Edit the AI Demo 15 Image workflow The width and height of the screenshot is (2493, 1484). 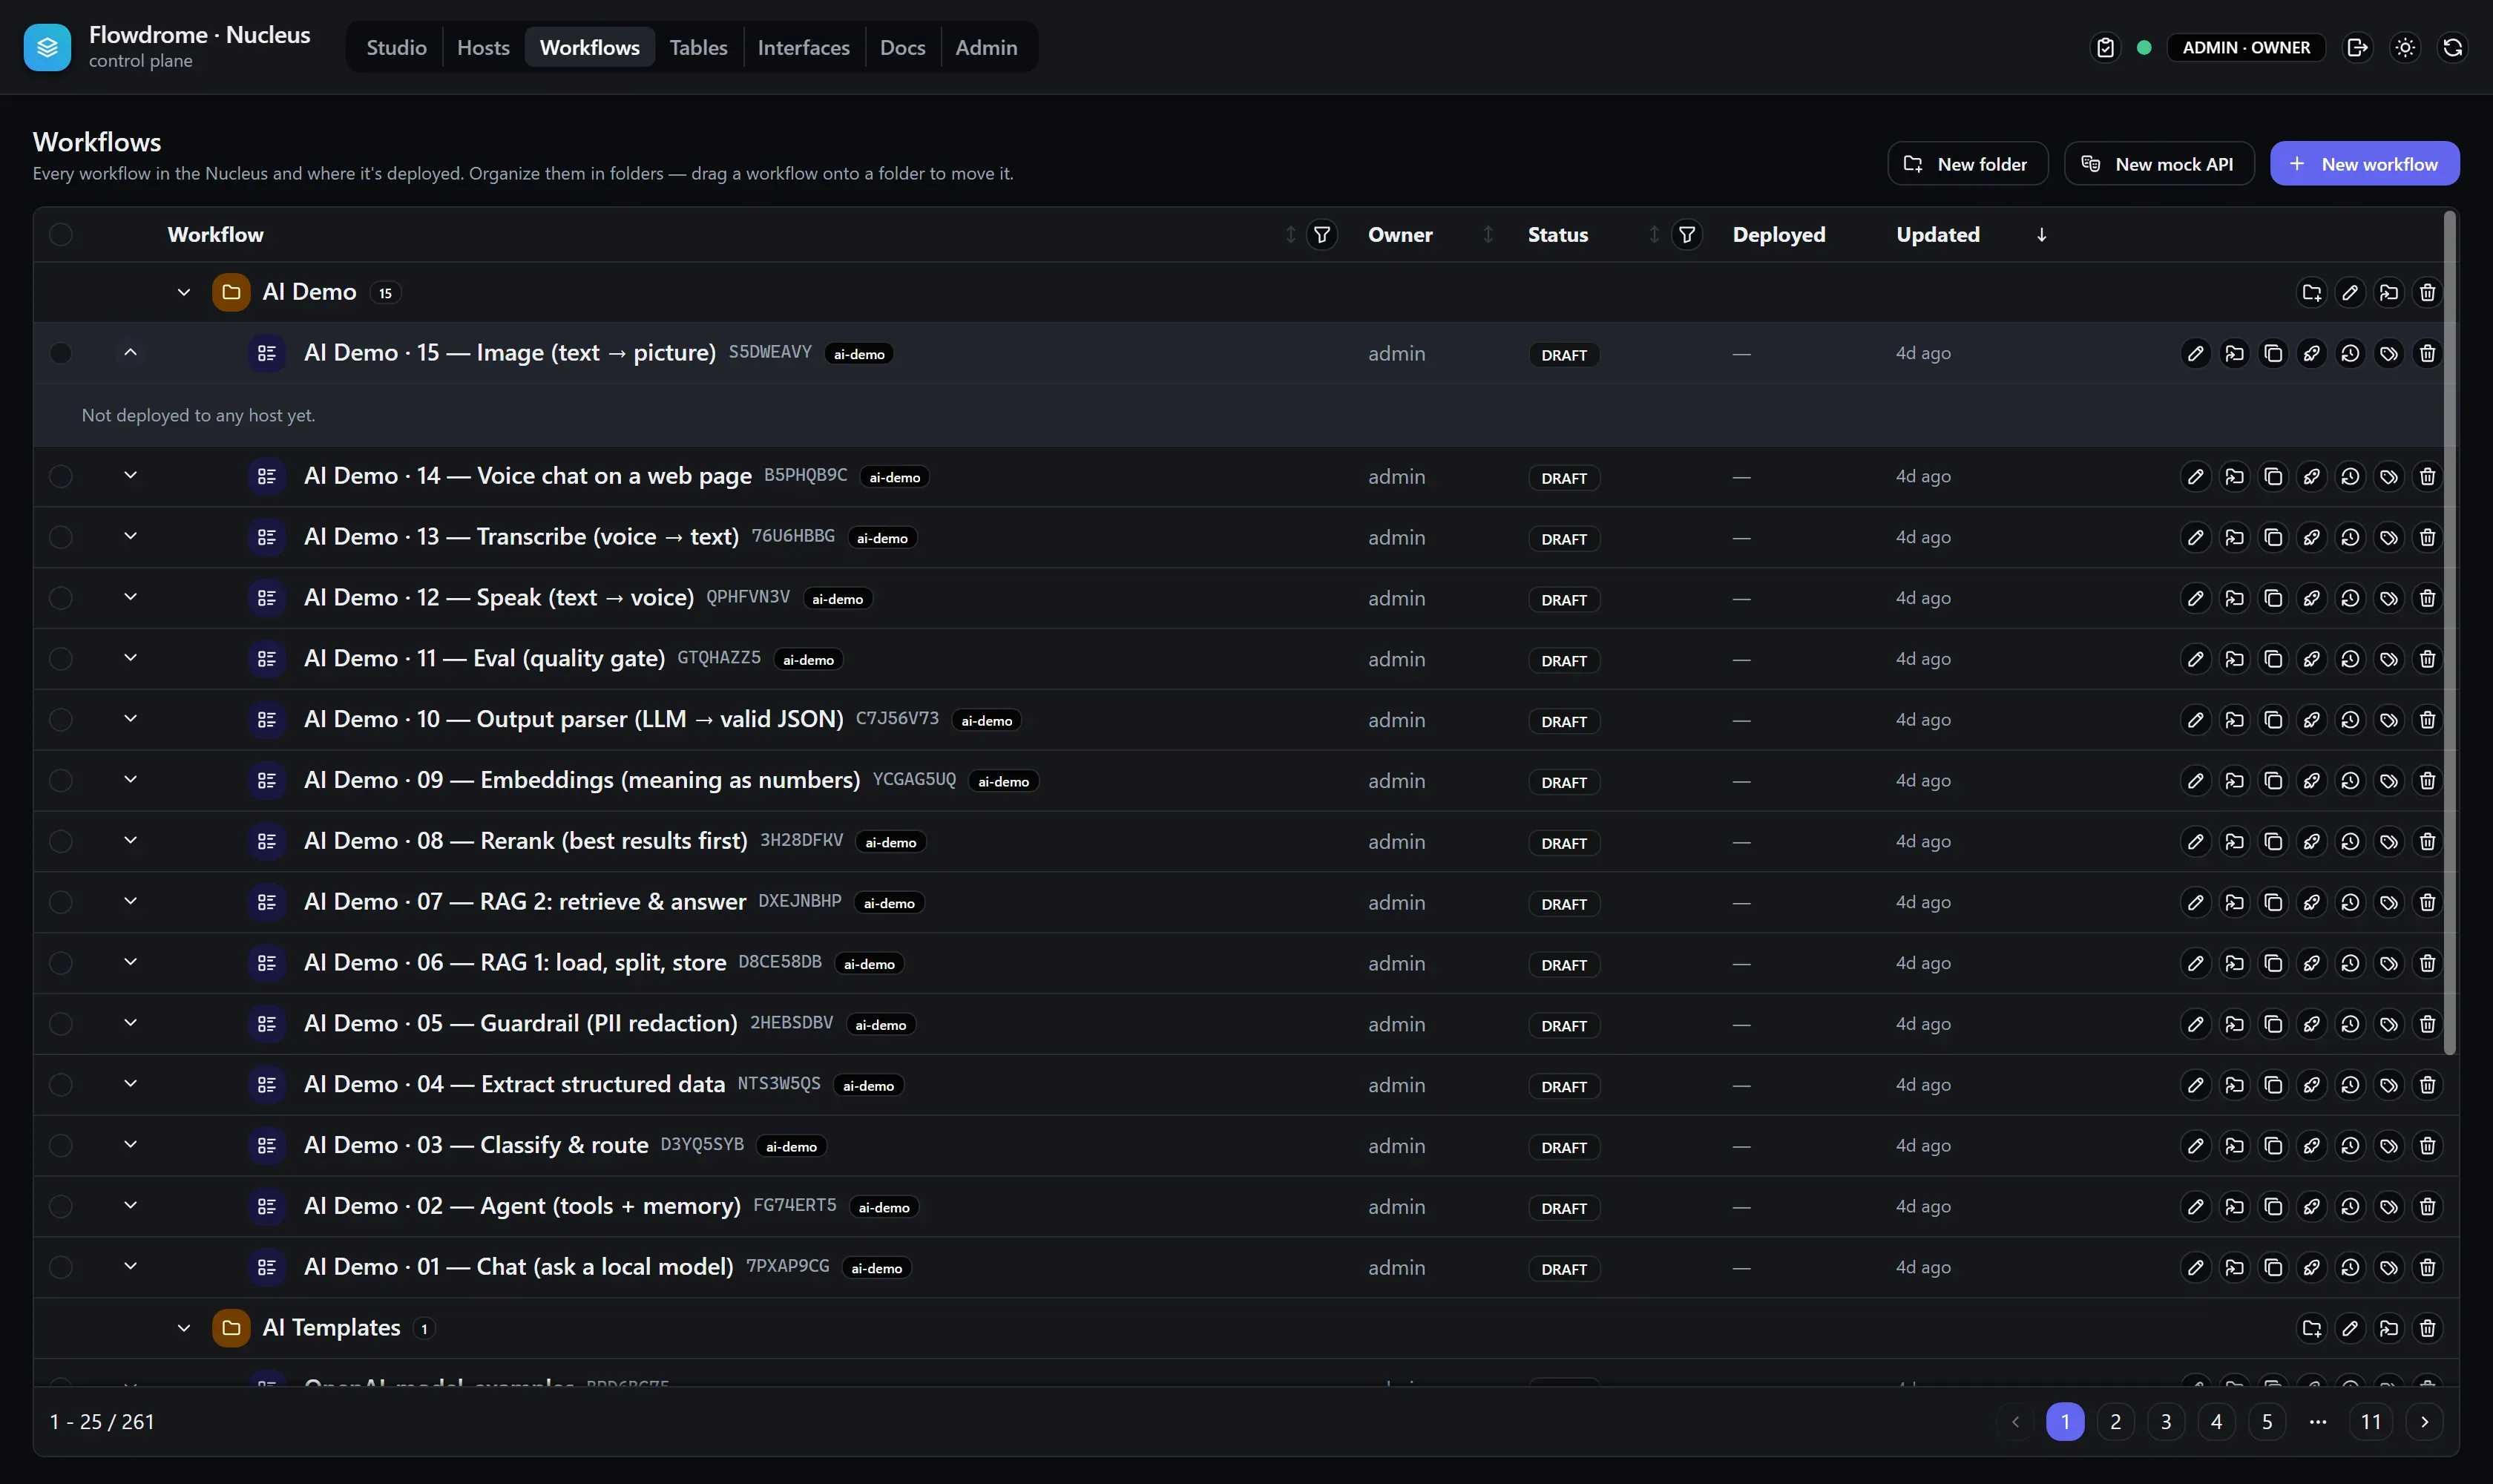click(2195, 353)
